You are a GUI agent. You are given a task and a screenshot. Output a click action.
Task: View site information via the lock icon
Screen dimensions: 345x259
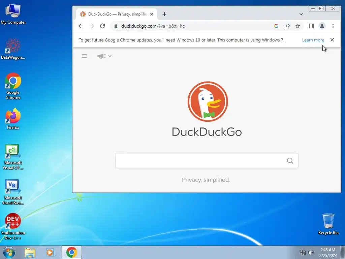coord(116,26)
